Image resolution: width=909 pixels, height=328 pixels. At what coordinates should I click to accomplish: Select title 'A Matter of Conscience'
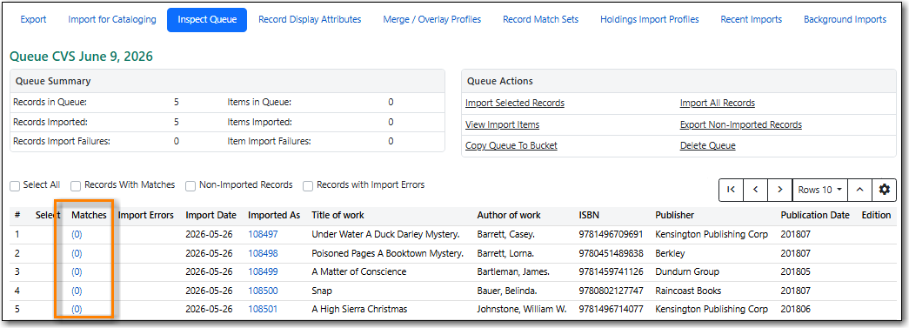pos(359,271)
